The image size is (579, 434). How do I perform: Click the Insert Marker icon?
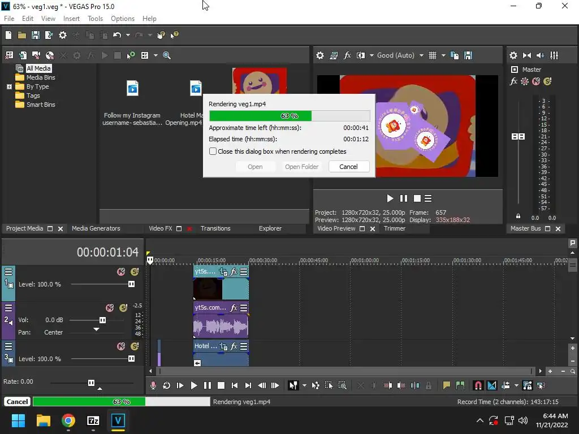point(447,385)
